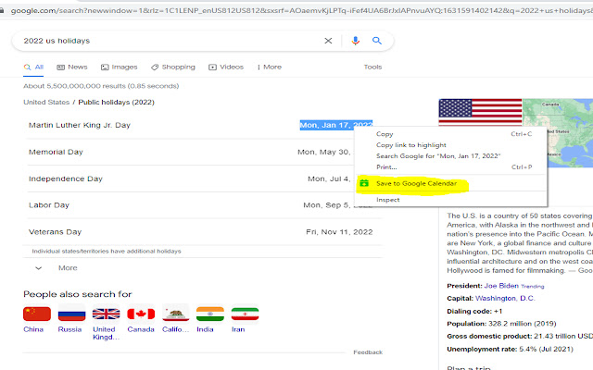Start voice search with the microphone icon

click(x=355, y=41)
